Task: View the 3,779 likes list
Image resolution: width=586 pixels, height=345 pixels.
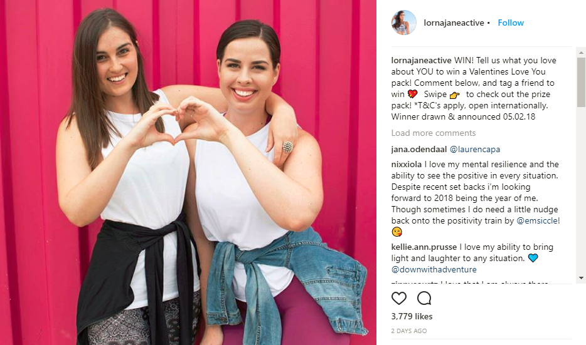Action: [x=412, y=316]
